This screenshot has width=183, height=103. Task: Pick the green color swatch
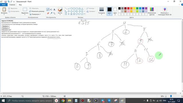coord(137,8)
